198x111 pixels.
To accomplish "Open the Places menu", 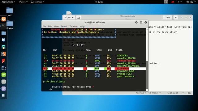I will (x=24, y=2).
